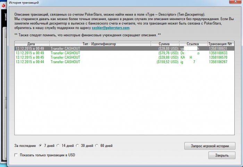The height and width of the screenshot is (167, 243).
Task: Open the cashier@pokerstars.com email link
Action: pyautogui.click(x=111, y=28)
